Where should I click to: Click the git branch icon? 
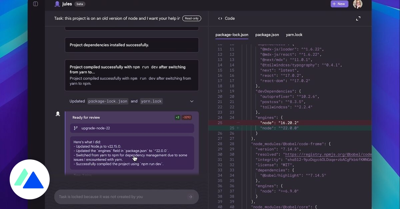tap(76, 128)
